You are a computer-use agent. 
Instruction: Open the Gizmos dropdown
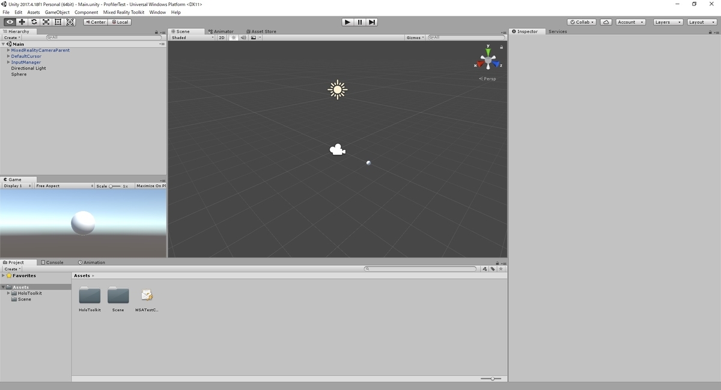(x=415, y=37)
